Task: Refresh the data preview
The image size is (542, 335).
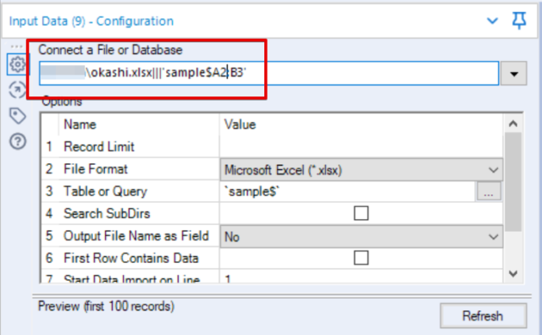Action: click(483, 316)
